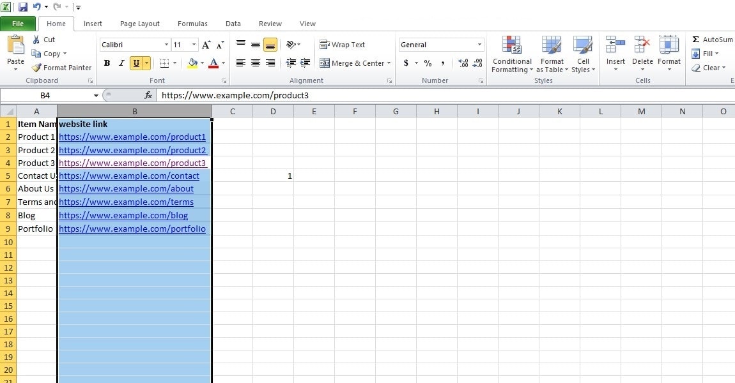
Task: Activate the Format Painter
Action: (61, 67)
